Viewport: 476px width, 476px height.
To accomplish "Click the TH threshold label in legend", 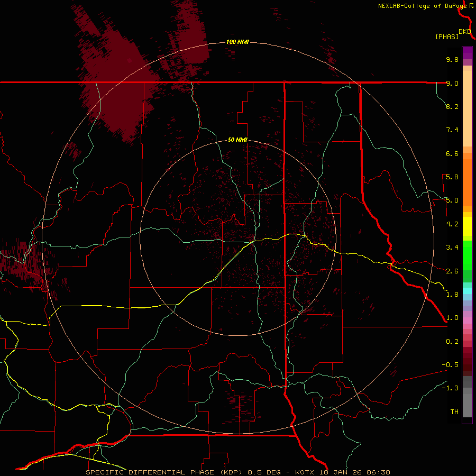I will pyautogui.click(x=454, y=412).
